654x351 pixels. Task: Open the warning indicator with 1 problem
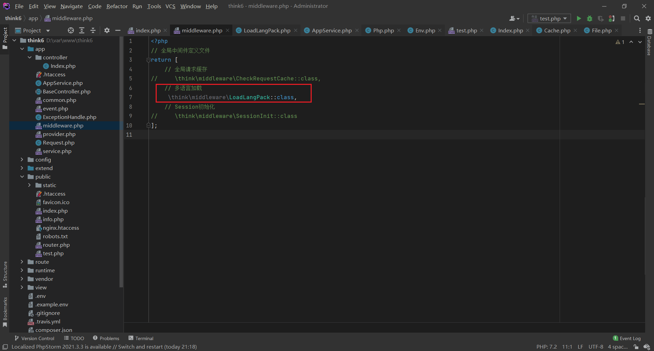click(620, 42)
